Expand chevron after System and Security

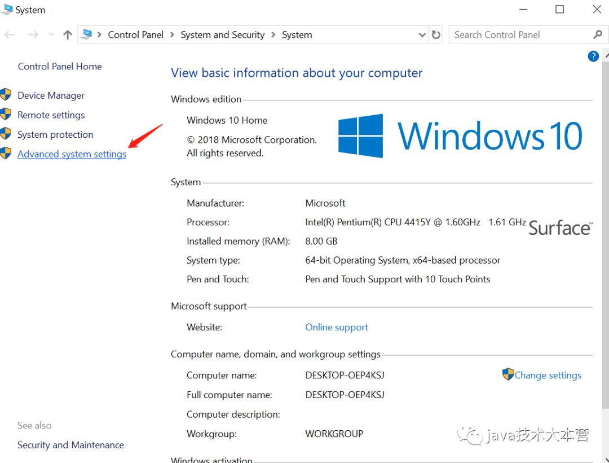pos(273,35)
